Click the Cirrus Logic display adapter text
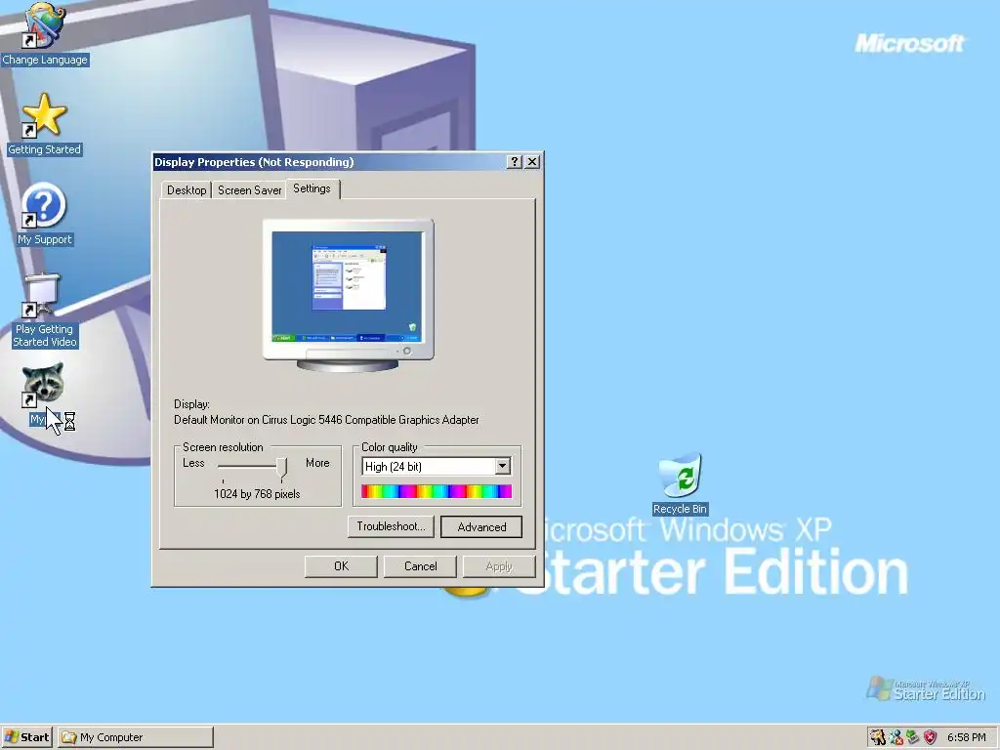1000x750 pixels. (x=326, y=420)
